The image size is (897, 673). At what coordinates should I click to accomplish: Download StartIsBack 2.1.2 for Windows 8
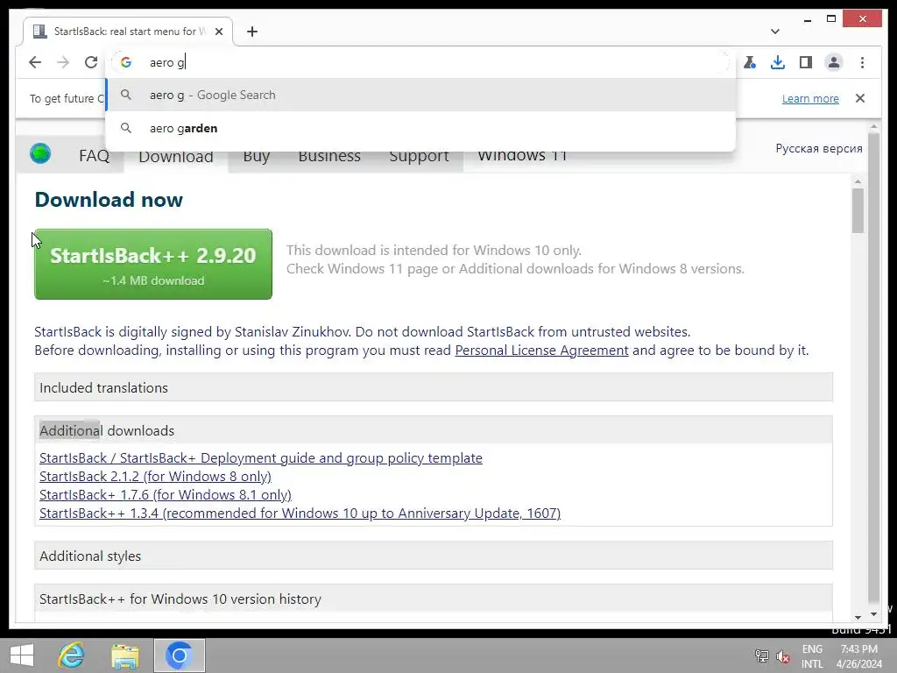click(155, 476)
